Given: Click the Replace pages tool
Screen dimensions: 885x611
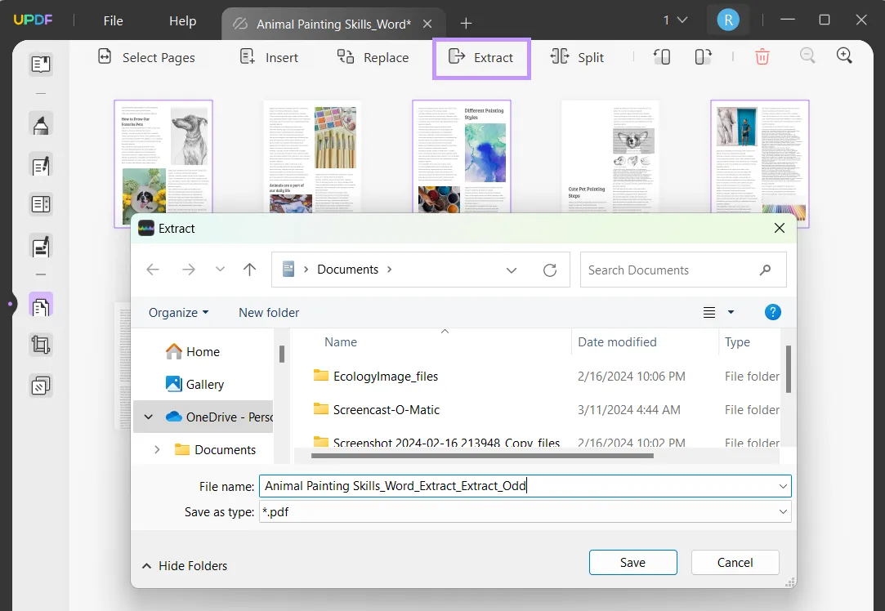Looking at the screenshot, I should 373,57.
